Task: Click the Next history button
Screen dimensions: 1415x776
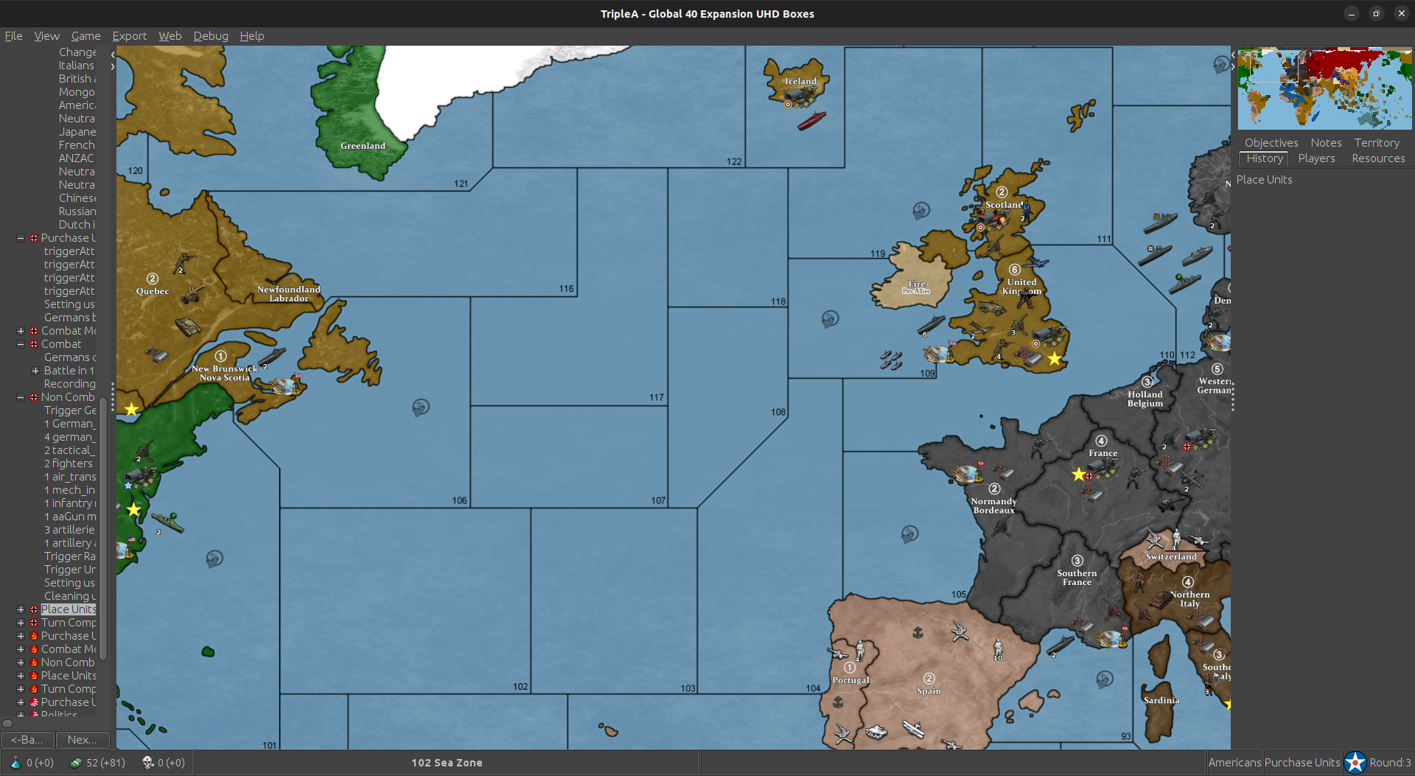Action: click(x=83, y=739)
